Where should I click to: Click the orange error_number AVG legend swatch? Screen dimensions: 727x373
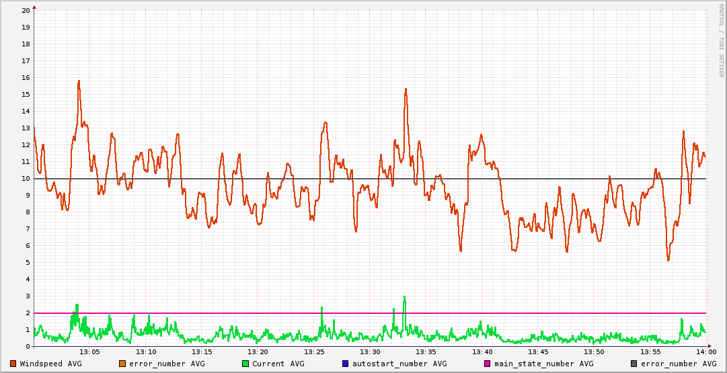coord(122,364)
